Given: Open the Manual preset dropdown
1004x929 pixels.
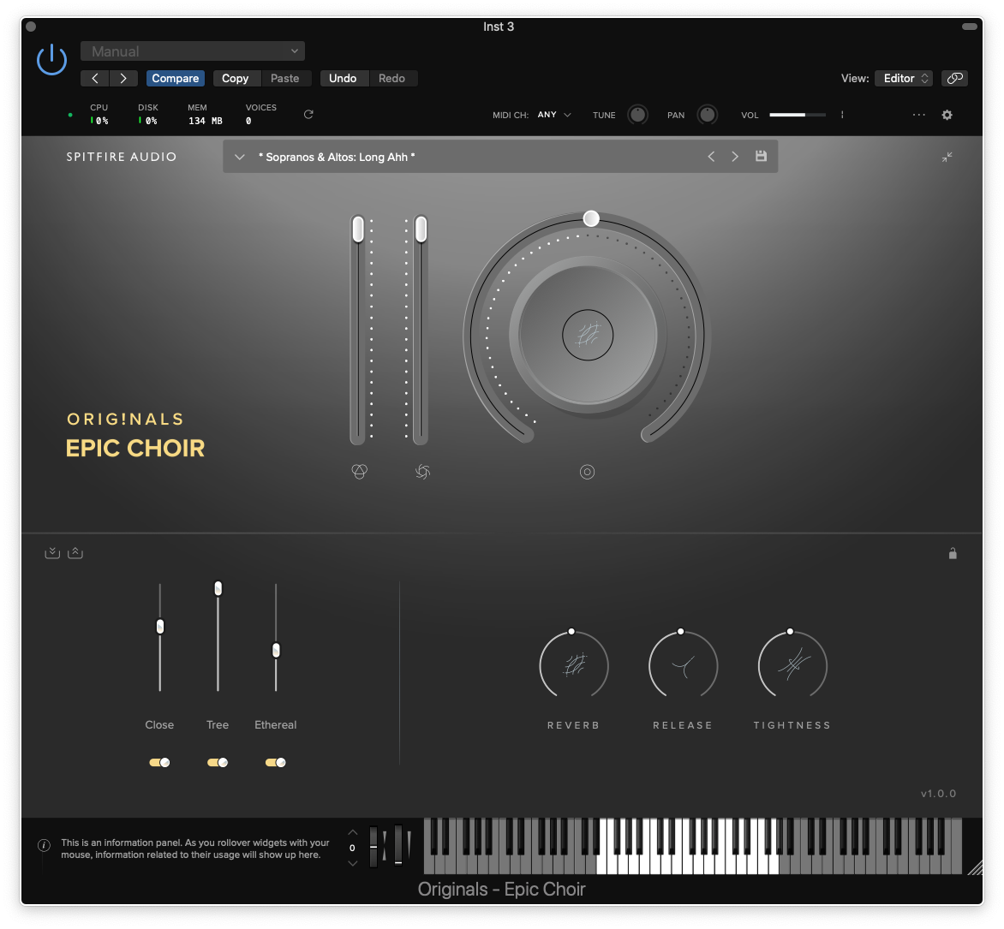Looking at the screenshot, I should coord(193,51).
